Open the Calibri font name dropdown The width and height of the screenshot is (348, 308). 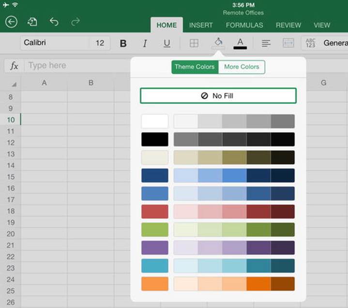pyautogui.click(x=55, y=43)
